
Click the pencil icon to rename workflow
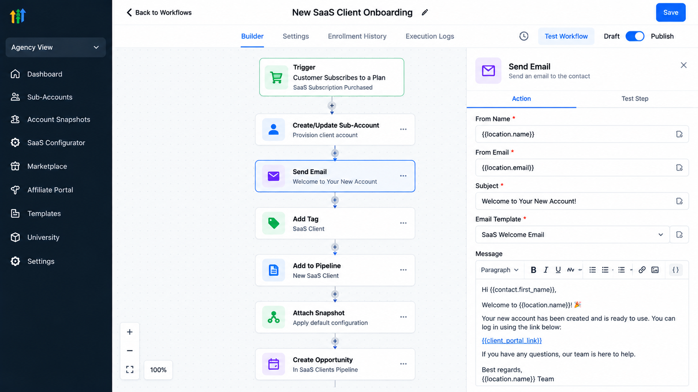(x=425, y=12)
